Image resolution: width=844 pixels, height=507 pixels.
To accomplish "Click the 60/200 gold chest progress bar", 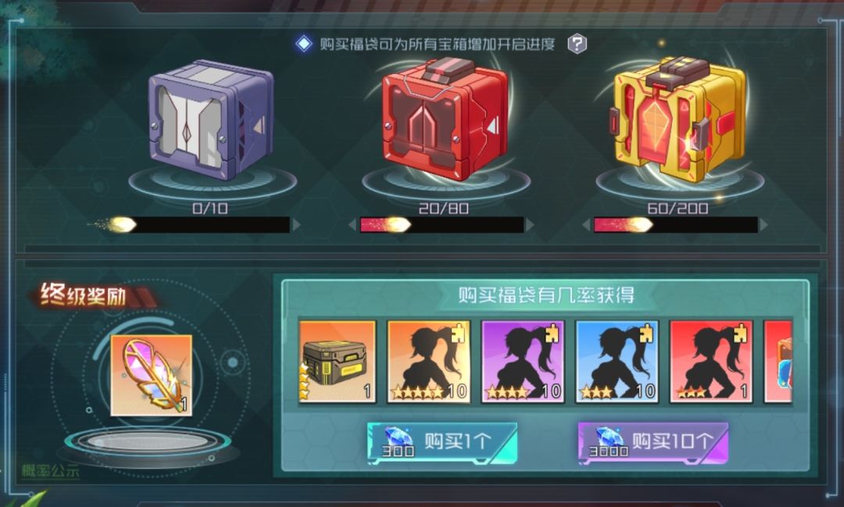I will click(675, 225).
